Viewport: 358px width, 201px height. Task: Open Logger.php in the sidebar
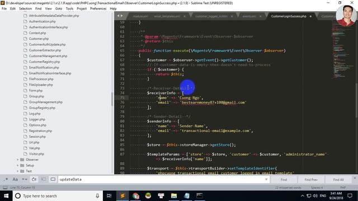(x=37, y=119)
